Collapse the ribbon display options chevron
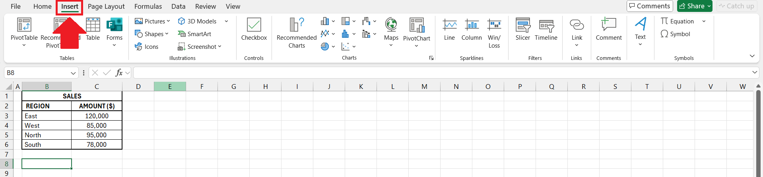763x177 pixels. coord(752,56)
